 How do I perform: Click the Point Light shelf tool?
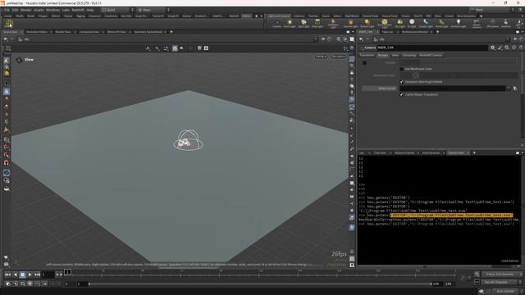pos(290,24)
